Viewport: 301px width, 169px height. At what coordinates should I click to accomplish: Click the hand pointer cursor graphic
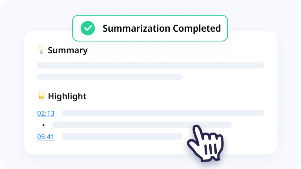(x=205, y=143)
